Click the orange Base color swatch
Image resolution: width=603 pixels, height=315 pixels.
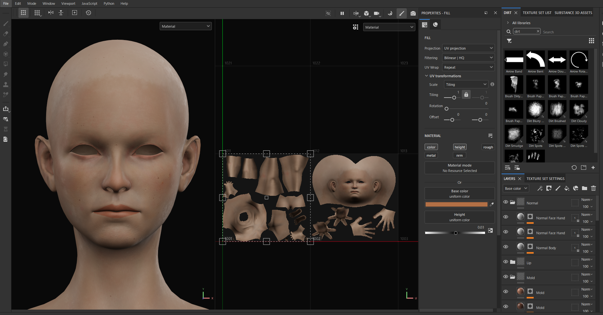pyautogui.click(x=456, y=204)
